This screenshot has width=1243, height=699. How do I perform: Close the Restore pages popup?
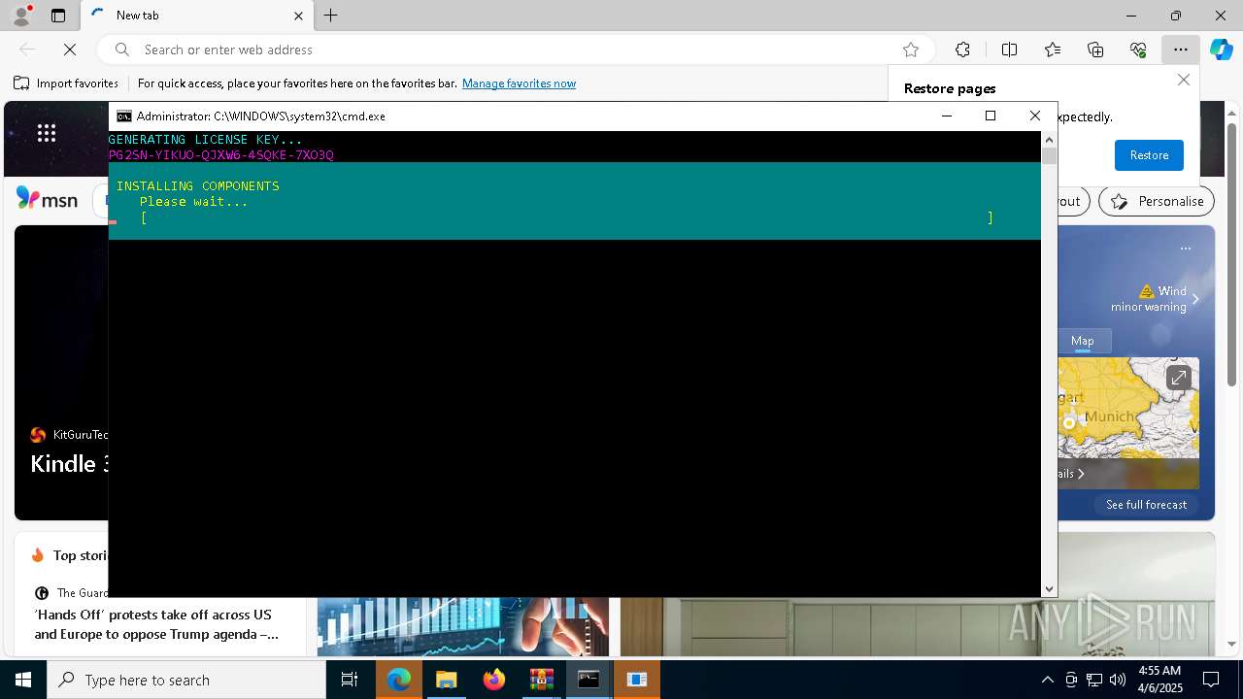pyautogui.click(x=1183, y=80)
